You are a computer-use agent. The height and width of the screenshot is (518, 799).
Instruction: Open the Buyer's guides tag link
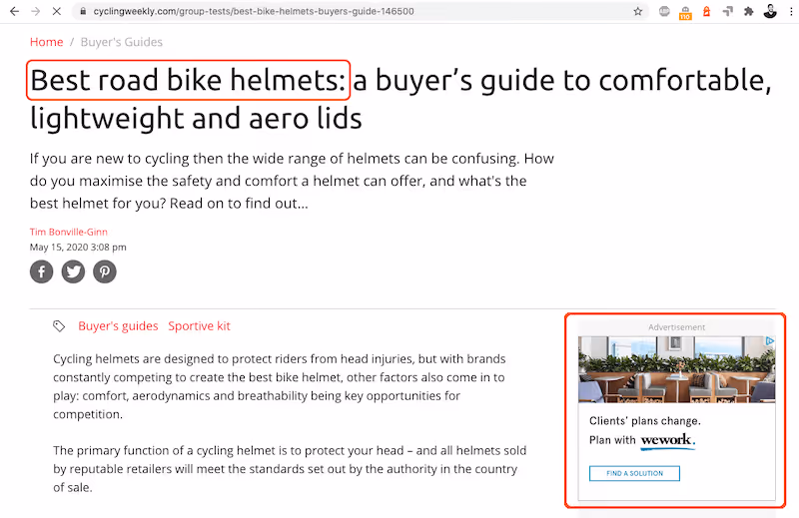118,326
